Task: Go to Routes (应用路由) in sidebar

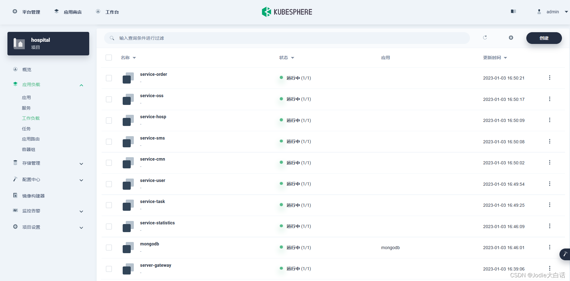Action: 31,139
